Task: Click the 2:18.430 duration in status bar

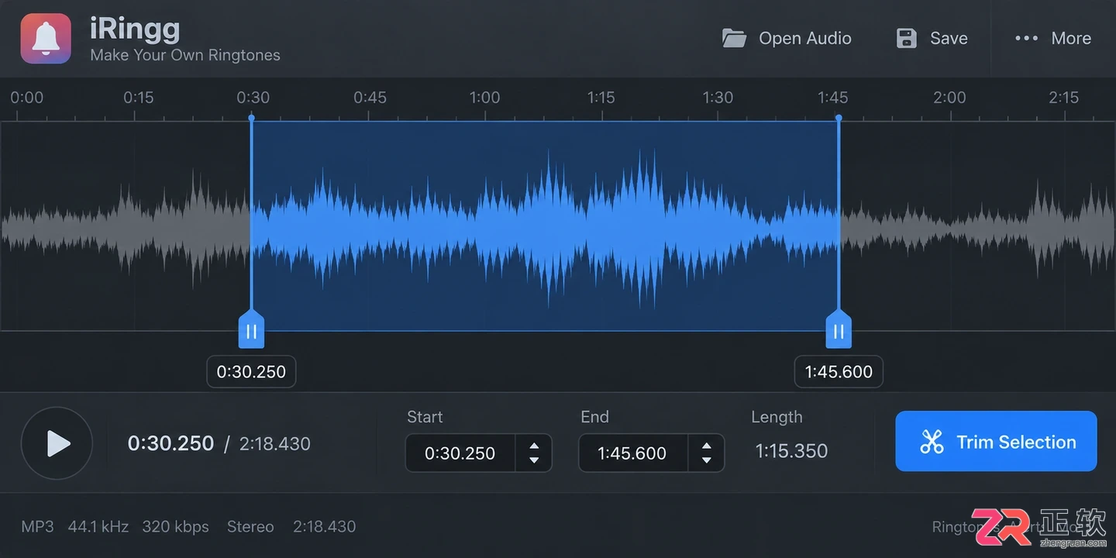Action: coord(324,527)
